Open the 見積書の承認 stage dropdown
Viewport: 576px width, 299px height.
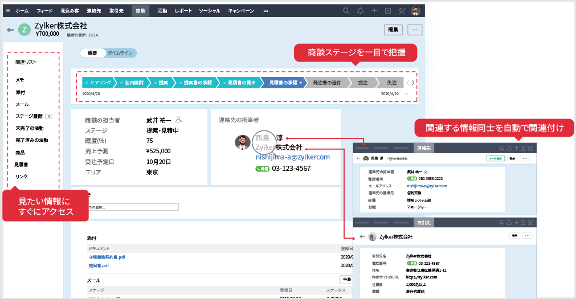click(300, 83)
